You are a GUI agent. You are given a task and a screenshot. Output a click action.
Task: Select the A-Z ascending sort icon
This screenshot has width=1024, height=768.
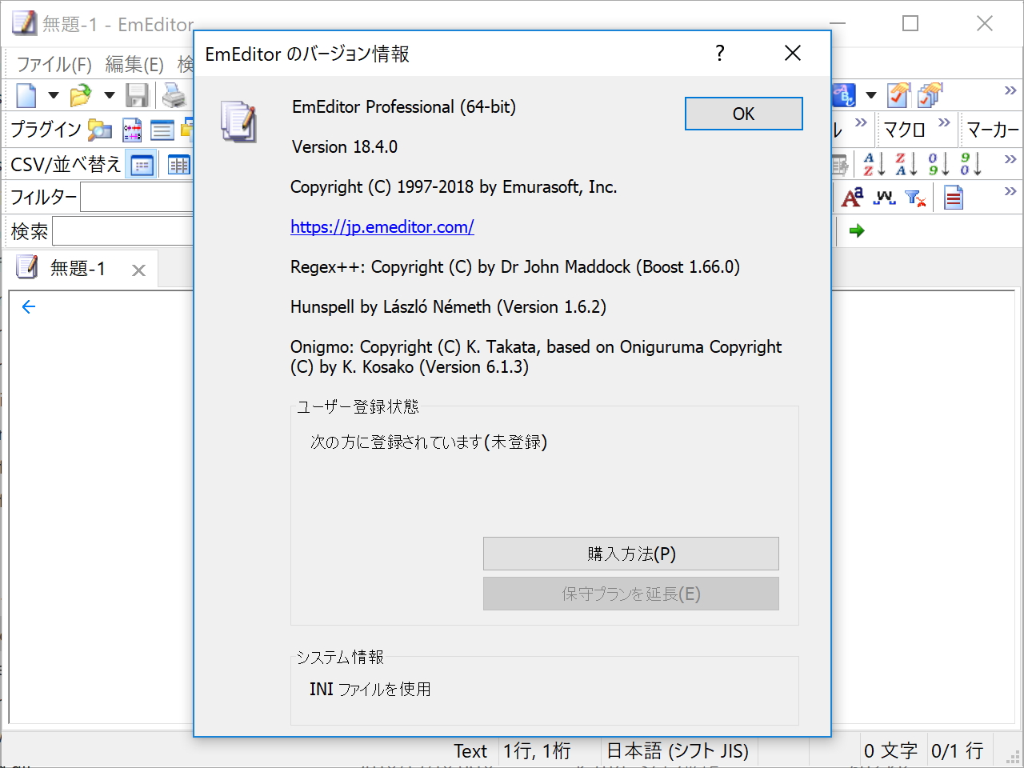point(872,164)
